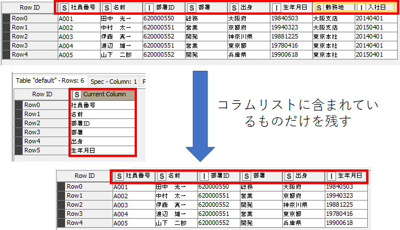Click cell 19780416 in the lower result table
400x230 pixels.
(x=346, y=214)
